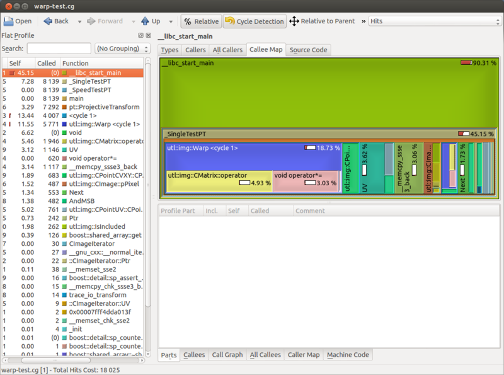Image resolution: width=504 pixels, height=375 pixels.
Task: Click inside the Search input field
Action: [x=59, y=47]
